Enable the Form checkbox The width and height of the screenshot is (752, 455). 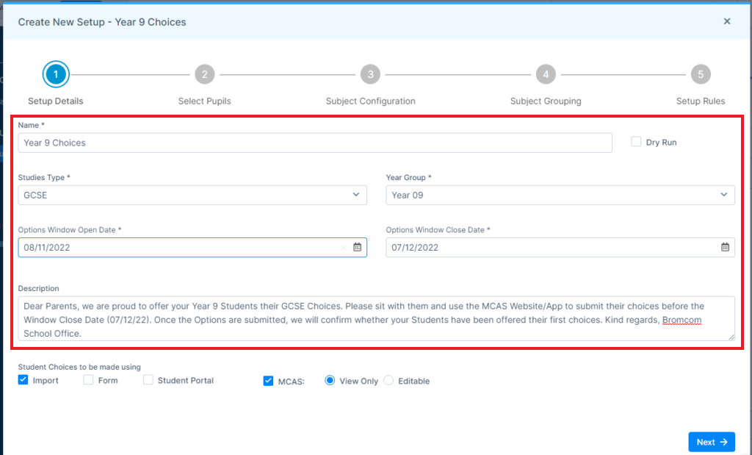tap(88, 379)
